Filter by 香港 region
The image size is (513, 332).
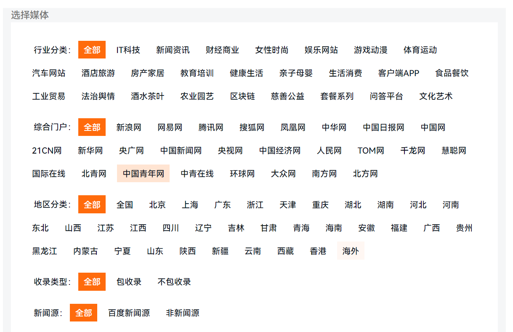click(318, 251)
